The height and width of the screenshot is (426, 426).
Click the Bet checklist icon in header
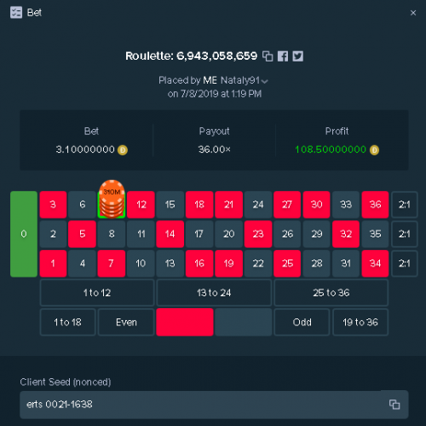(x=16, y=13)
